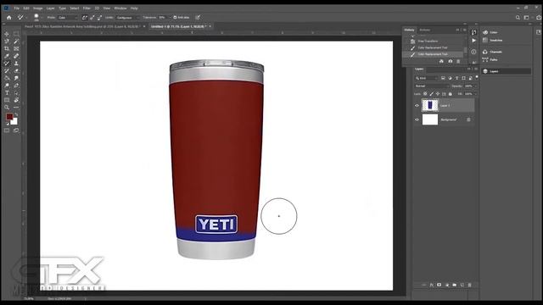Open the File menu

[x=17, y=8]
